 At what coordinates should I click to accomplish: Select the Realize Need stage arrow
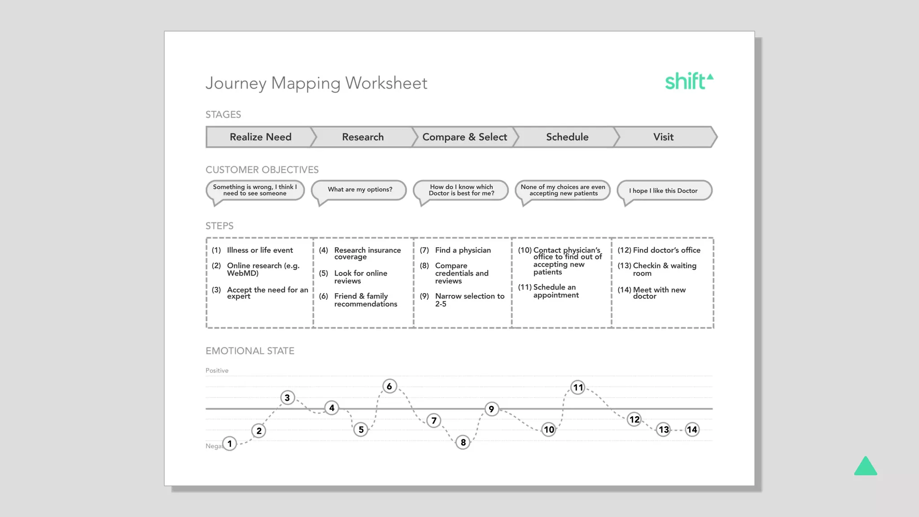point(260,137)
